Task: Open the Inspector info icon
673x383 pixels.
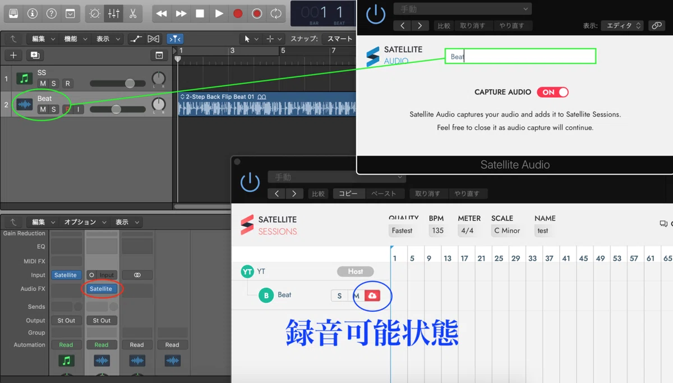Action: pos(32,13)
